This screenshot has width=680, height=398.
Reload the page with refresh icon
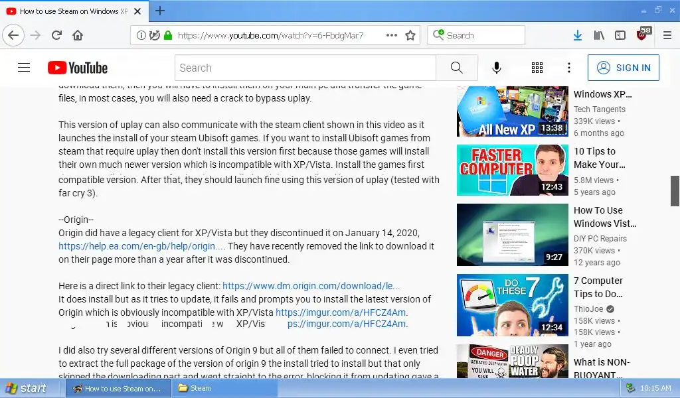[x=57, y=35]
